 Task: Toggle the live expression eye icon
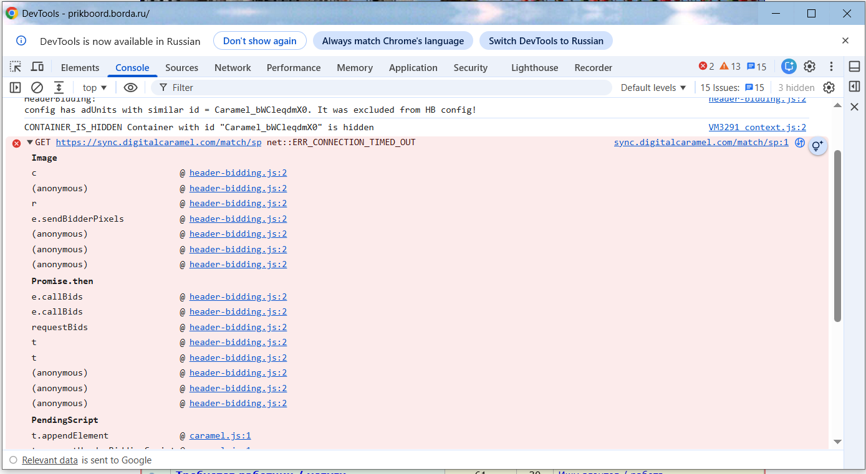[x=130, y=88]
